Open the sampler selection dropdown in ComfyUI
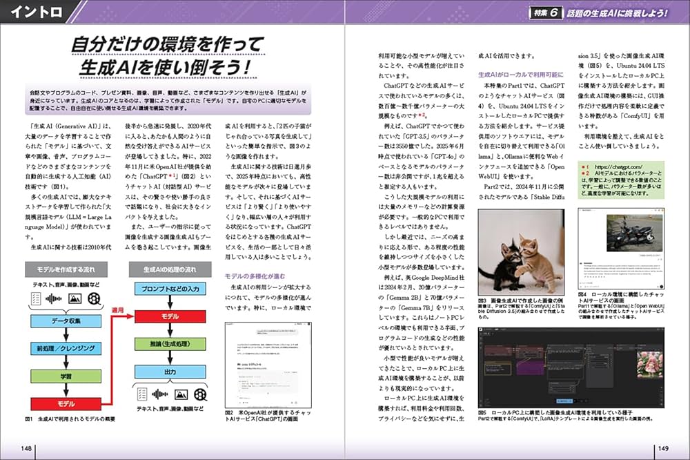 (600, 363)
